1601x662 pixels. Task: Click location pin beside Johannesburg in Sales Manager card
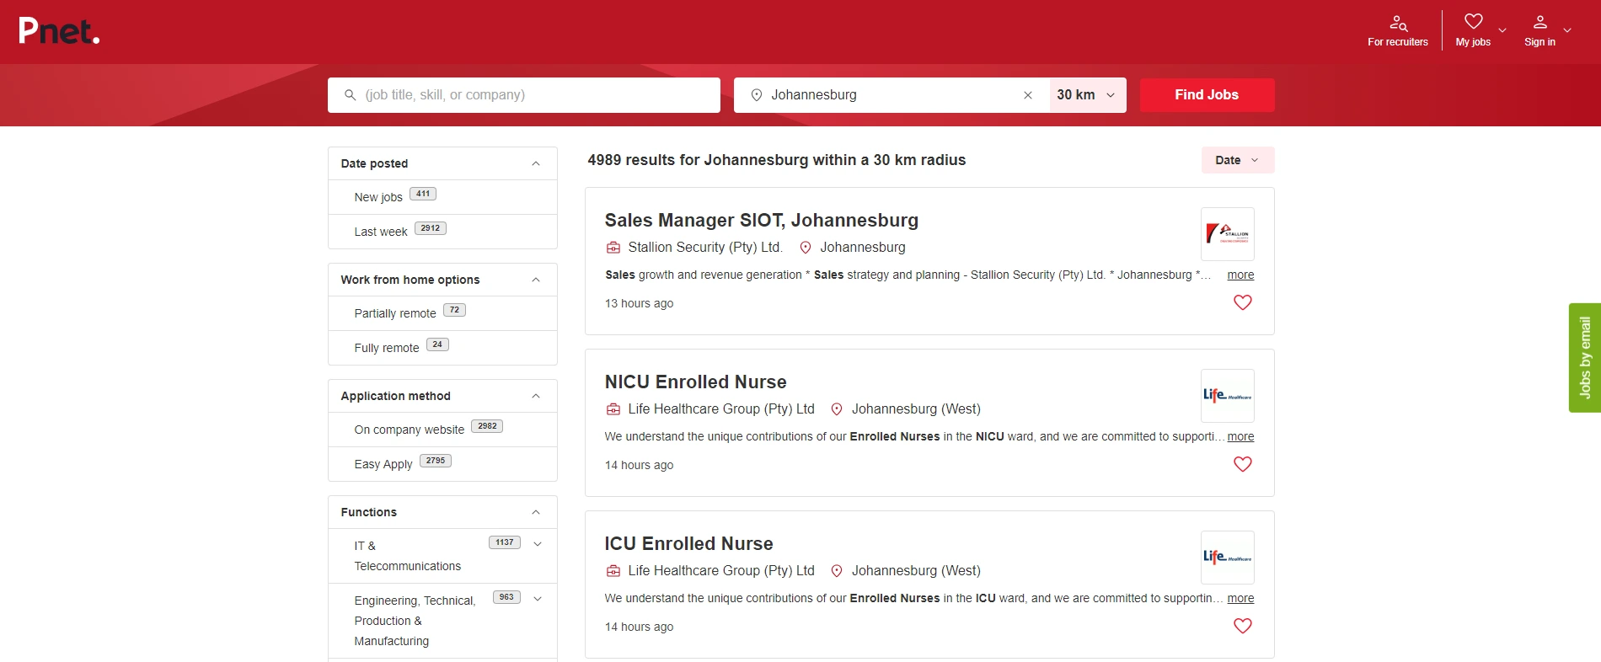806,248
